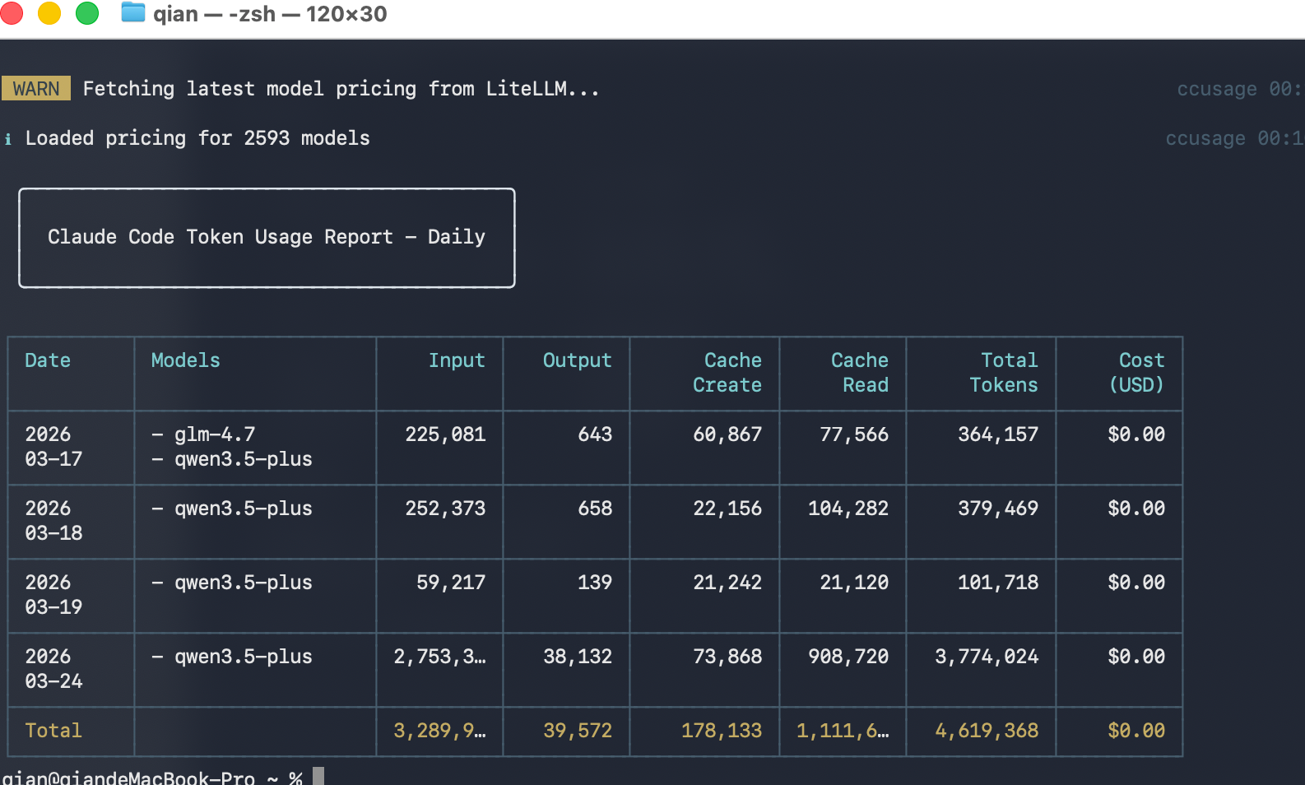Click the total tokens value '3,774,024'
Screen dimensions: 1305x785
[x=987, y=657]
